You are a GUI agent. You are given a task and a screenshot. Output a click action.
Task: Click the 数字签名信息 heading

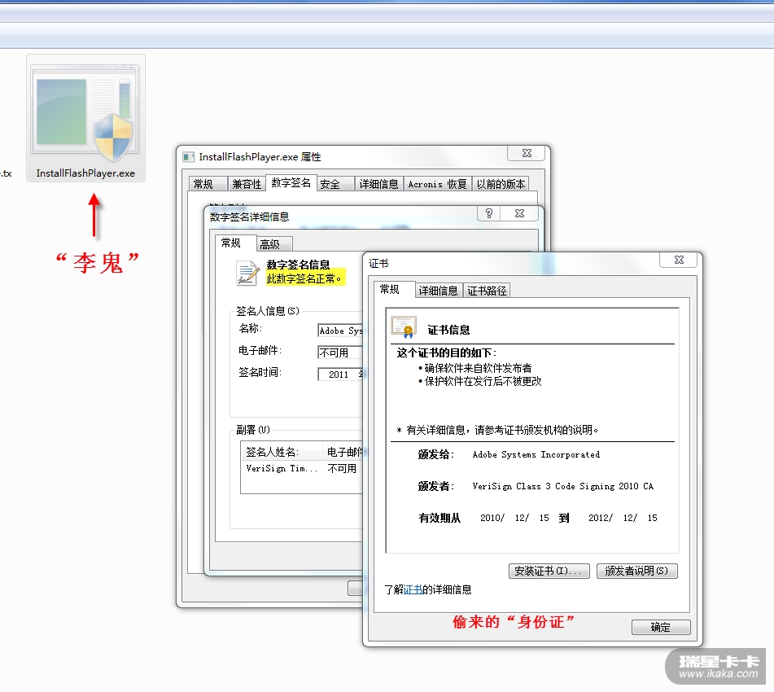tap(298, 265)
